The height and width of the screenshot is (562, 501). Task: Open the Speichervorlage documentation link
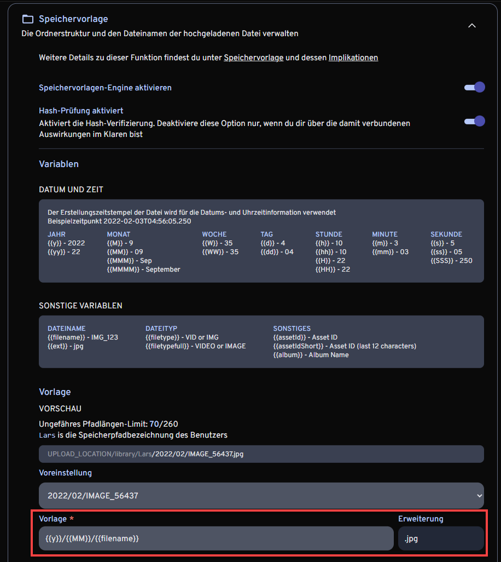click(253, 58)
